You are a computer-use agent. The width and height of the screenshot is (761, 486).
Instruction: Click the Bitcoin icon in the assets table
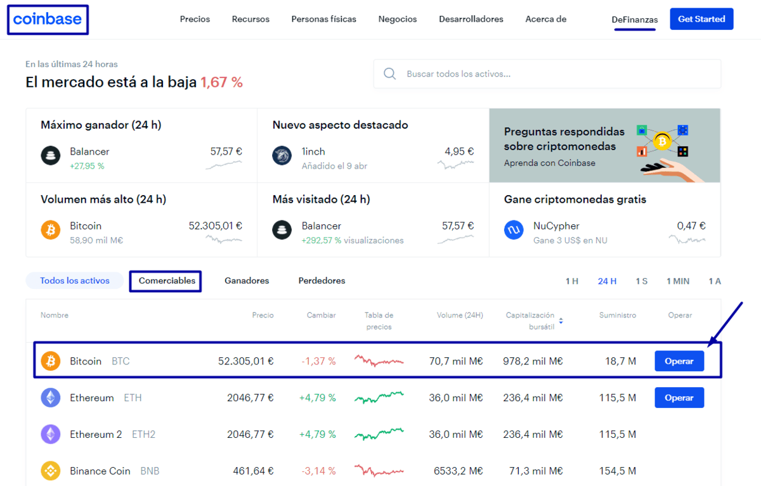pyautogui.click(x=51, y=361)
